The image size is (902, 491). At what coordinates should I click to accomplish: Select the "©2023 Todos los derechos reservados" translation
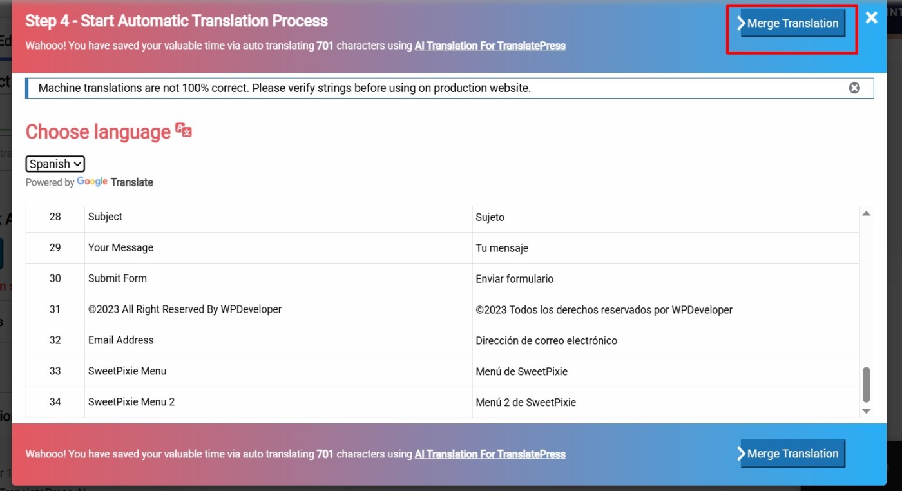click(x=604, y=310)
